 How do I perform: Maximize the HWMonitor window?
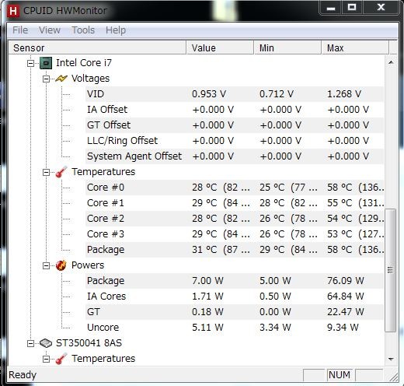click(x=352, y=8)
